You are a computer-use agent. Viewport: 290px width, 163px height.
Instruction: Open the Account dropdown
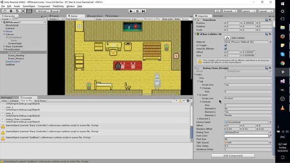click(x=230, y=11)
